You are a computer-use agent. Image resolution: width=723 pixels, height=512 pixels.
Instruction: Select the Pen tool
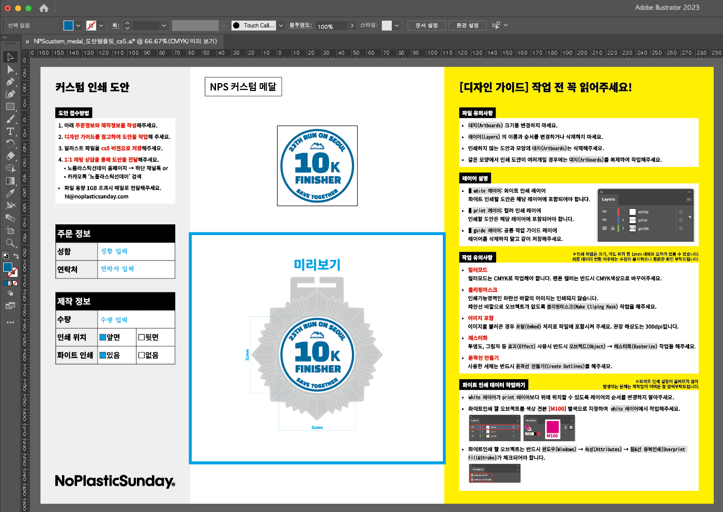click(10, 82)
